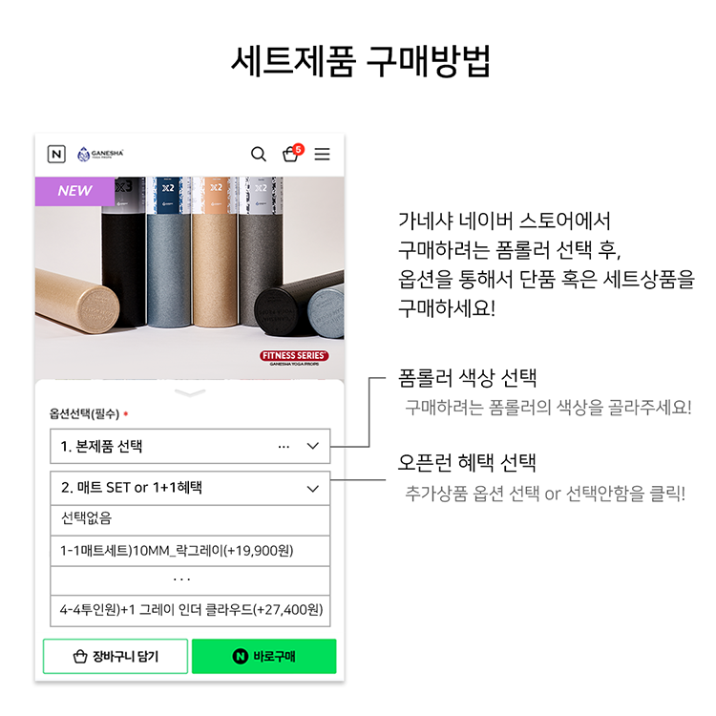Click the 장바구니 담기 button
Image resolution: width=716 pixels, height=716 pixels.
pos(116,656)
